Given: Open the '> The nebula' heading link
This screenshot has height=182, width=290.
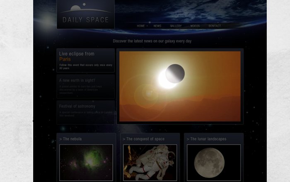Looking at the screenshot, I should coord(70,139).
